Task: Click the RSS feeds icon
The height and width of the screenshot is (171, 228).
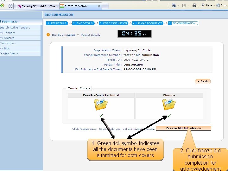Action: (x=184, y=6)
